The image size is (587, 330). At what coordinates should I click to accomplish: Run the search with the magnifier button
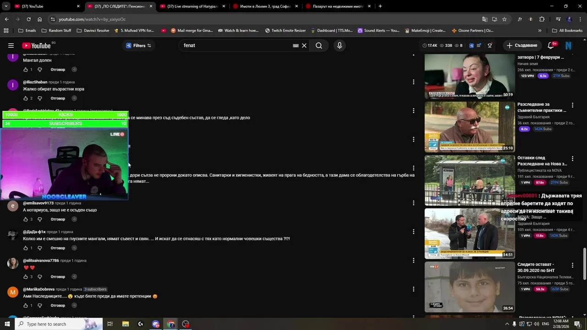(x=319, y=45)
